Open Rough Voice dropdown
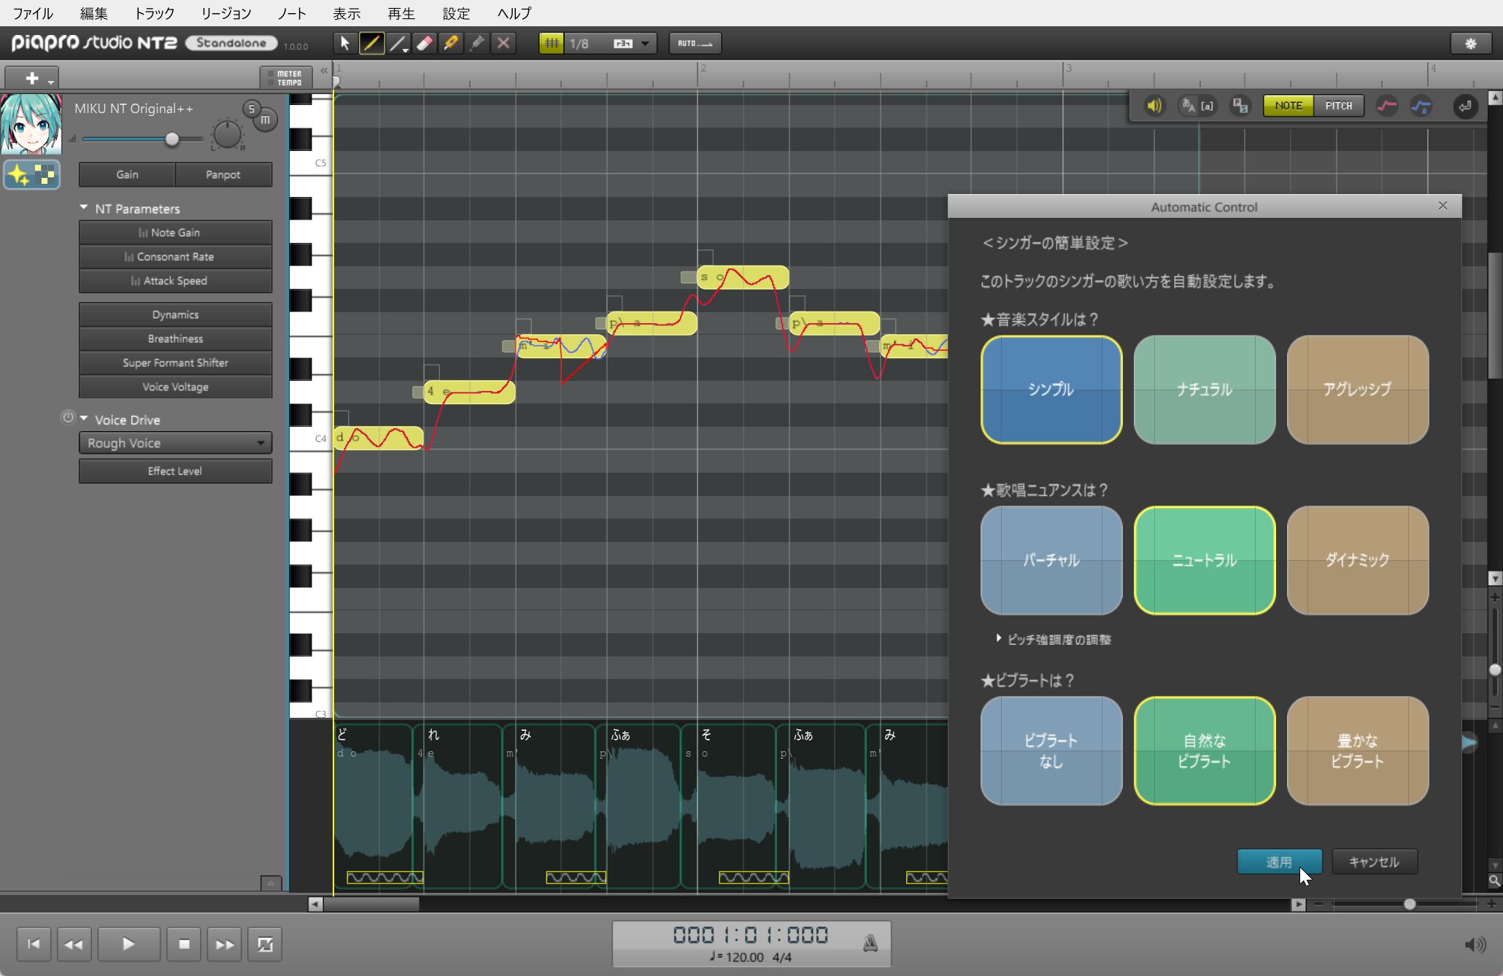The image size is (1503, 976). coord(175,443)
